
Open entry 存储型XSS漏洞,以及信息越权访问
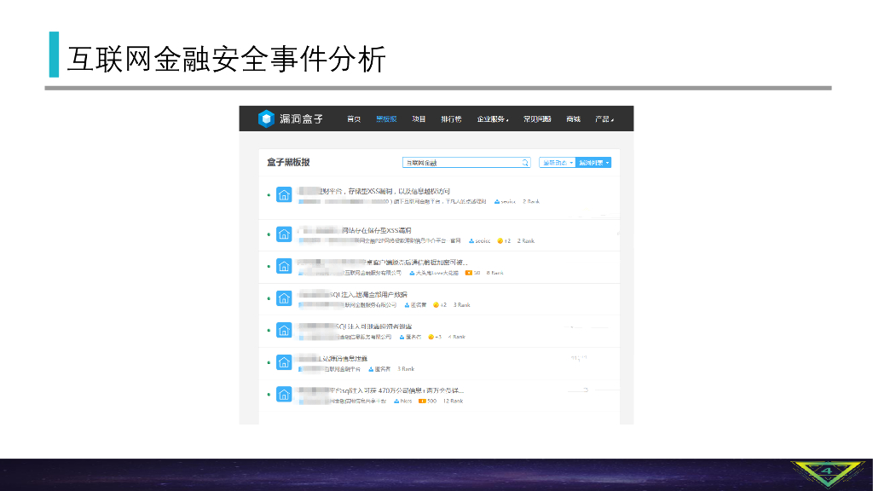point(373,191)
